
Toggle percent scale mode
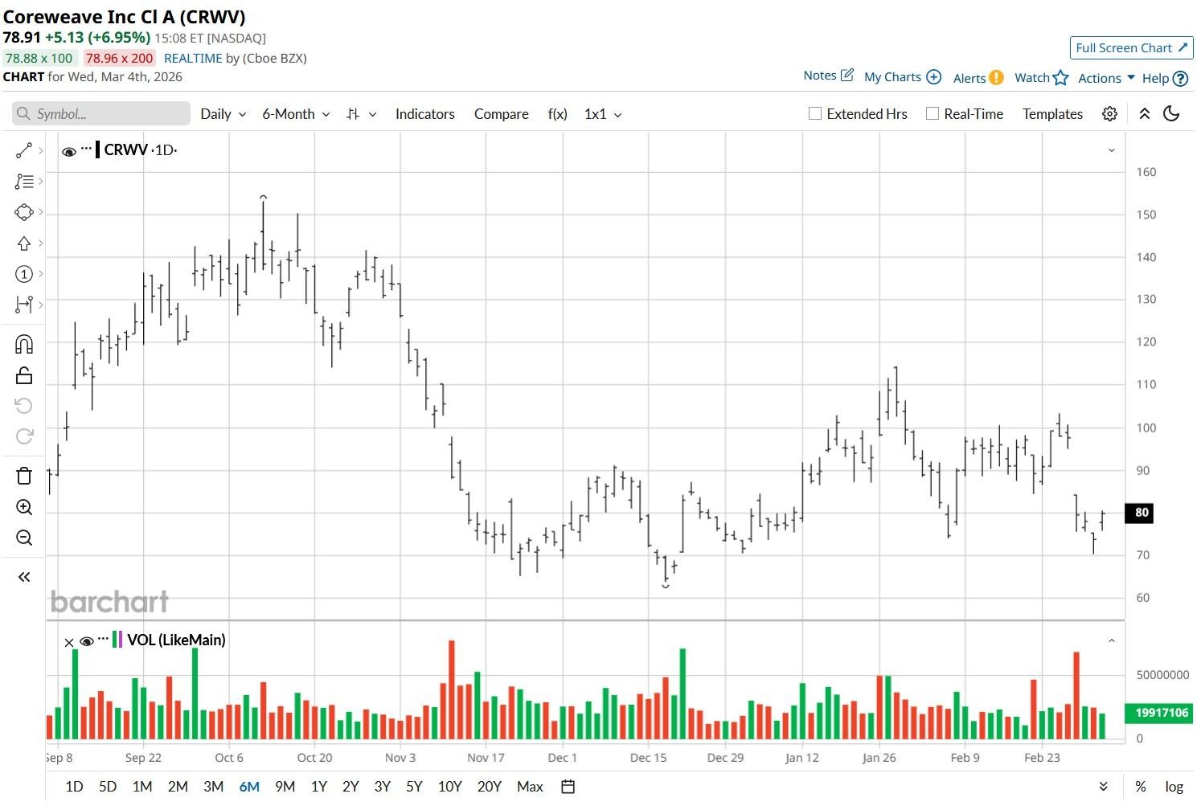pyautogui.click(x=1141, y=787)
